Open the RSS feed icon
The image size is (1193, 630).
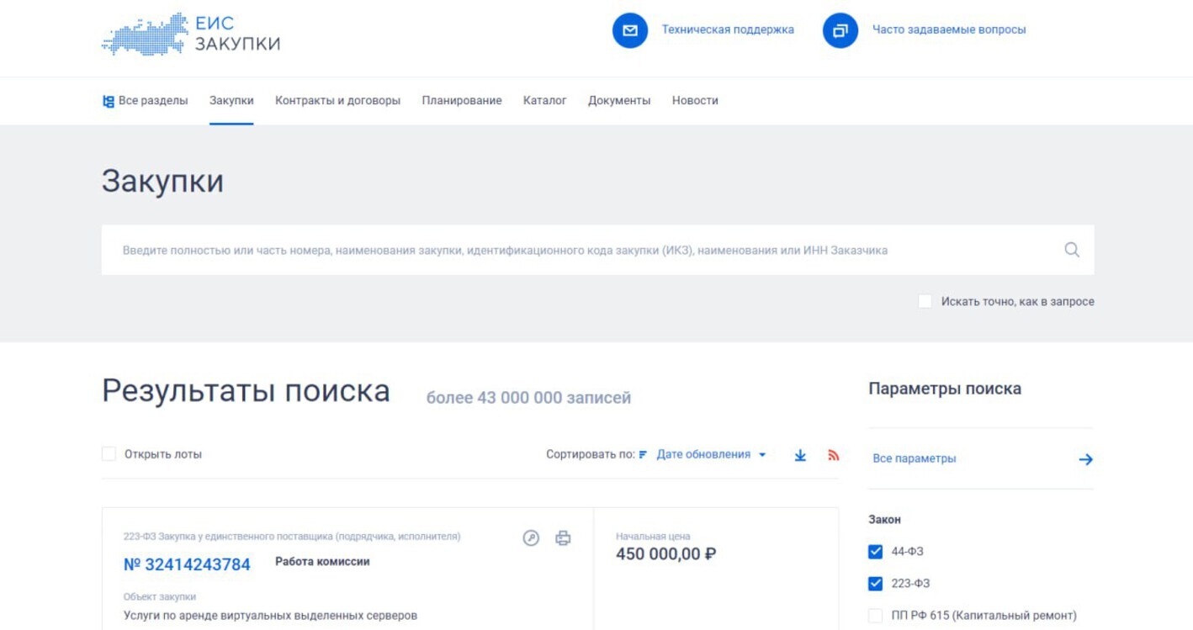833,455
